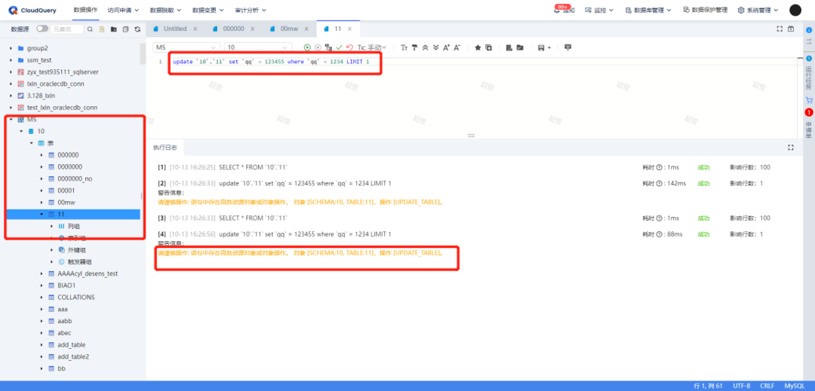Commit transaction with the green checkmark

tap(339, 47)
